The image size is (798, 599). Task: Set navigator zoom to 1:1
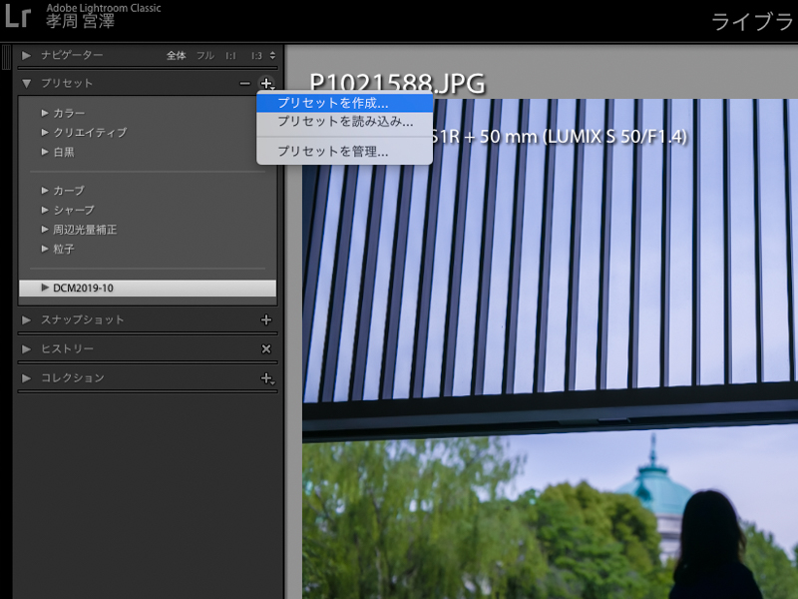tap(231, 56)
